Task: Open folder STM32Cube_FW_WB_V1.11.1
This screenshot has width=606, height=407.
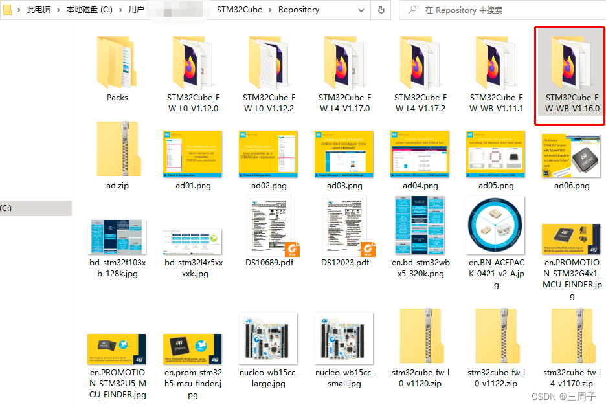Action: pos(496,73)
